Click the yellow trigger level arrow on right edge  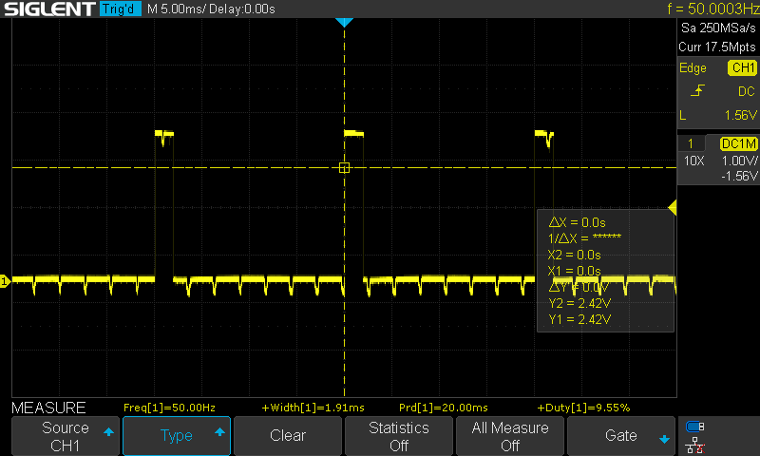point(673,207)
